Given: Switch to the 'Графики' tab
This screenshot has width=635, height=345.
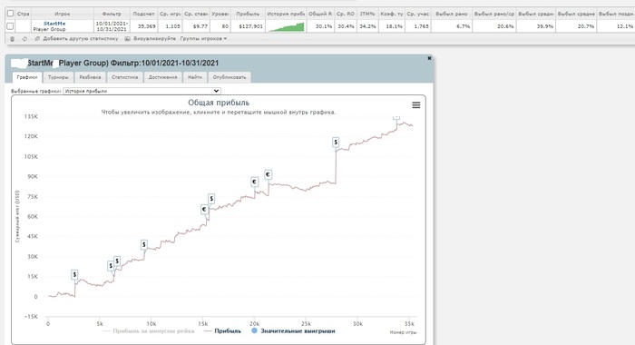Looking at the screenshot, I should point(27,77).
